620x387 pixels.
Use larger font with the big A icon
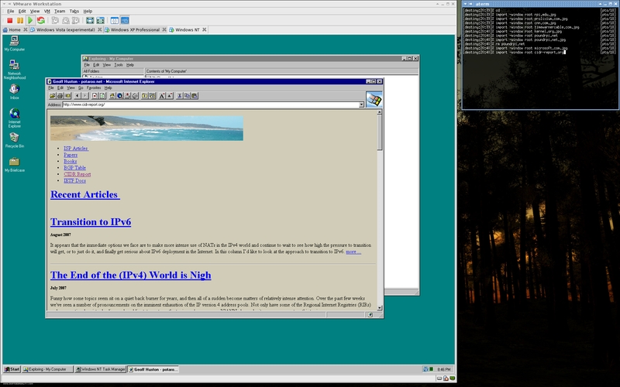click(162, 95)
